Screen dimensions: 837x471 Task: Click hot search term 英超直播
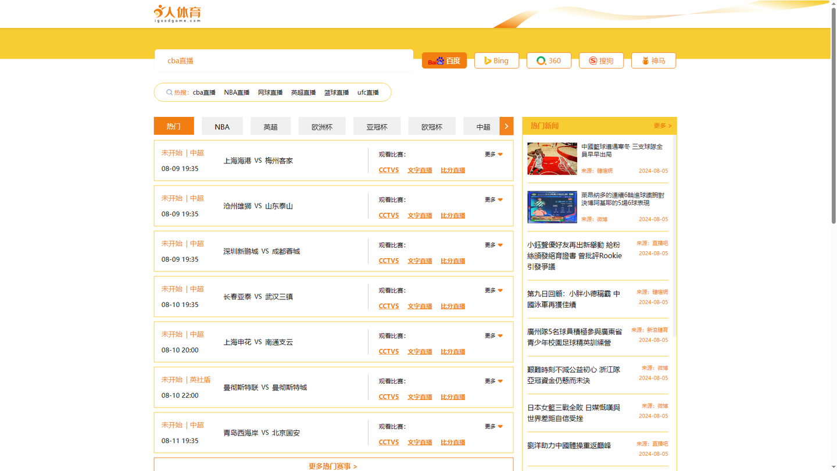coord(303,92)
